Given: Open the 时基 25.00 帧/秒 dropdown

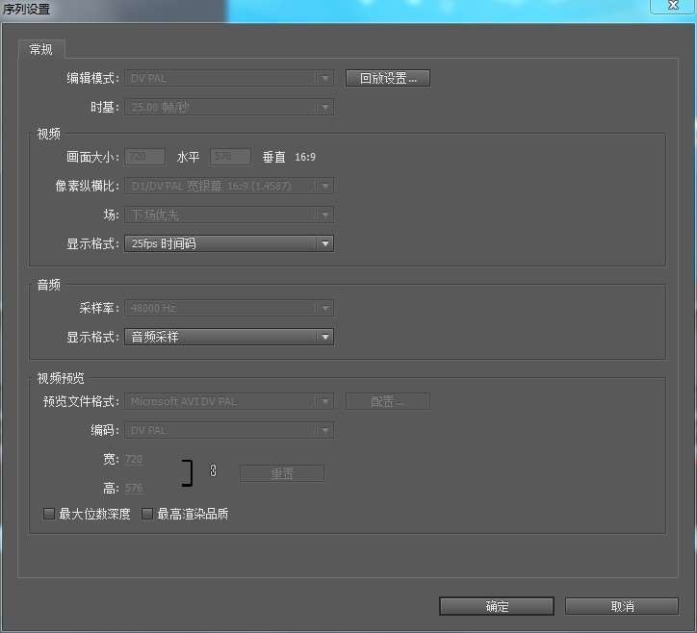Looking at the screenshot, I should point(229,107).
